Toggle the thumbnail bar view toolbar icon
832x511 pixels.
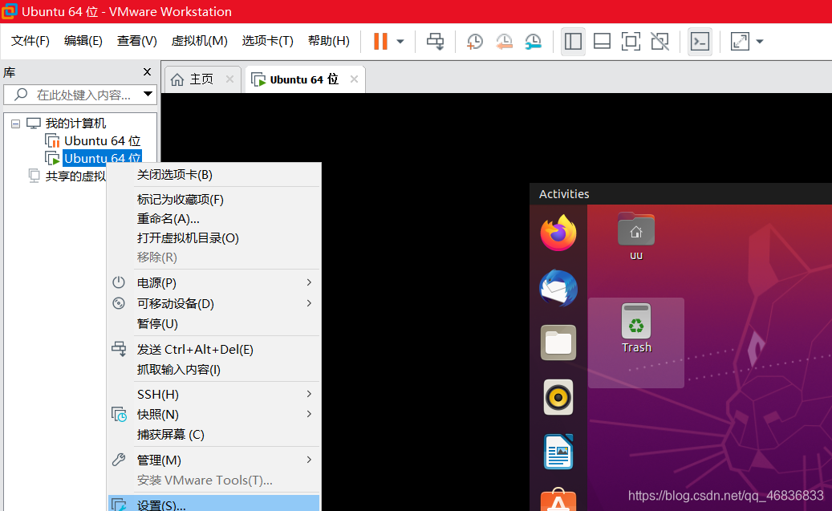pyautogui.click(x=602, y=42)
